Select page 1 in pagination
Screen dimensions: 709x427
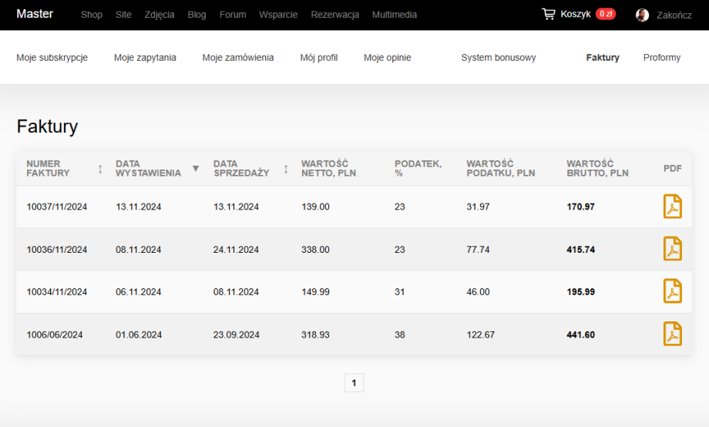tap(354, 382)
